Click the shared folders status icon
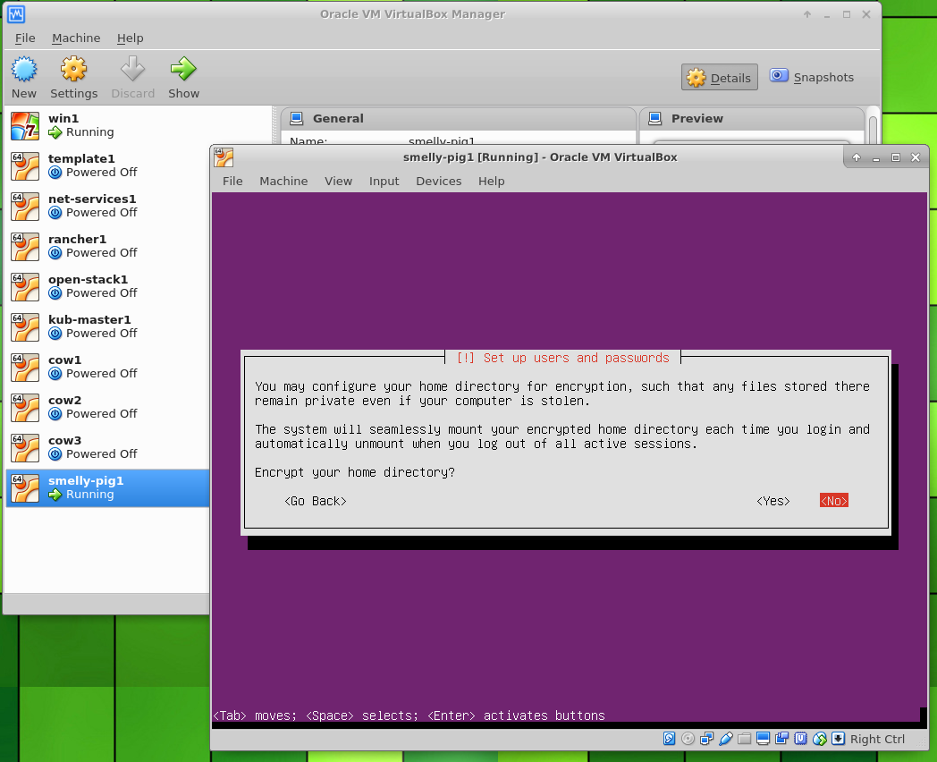The width and height of the screenshot is (937, 762). point(744,739)
